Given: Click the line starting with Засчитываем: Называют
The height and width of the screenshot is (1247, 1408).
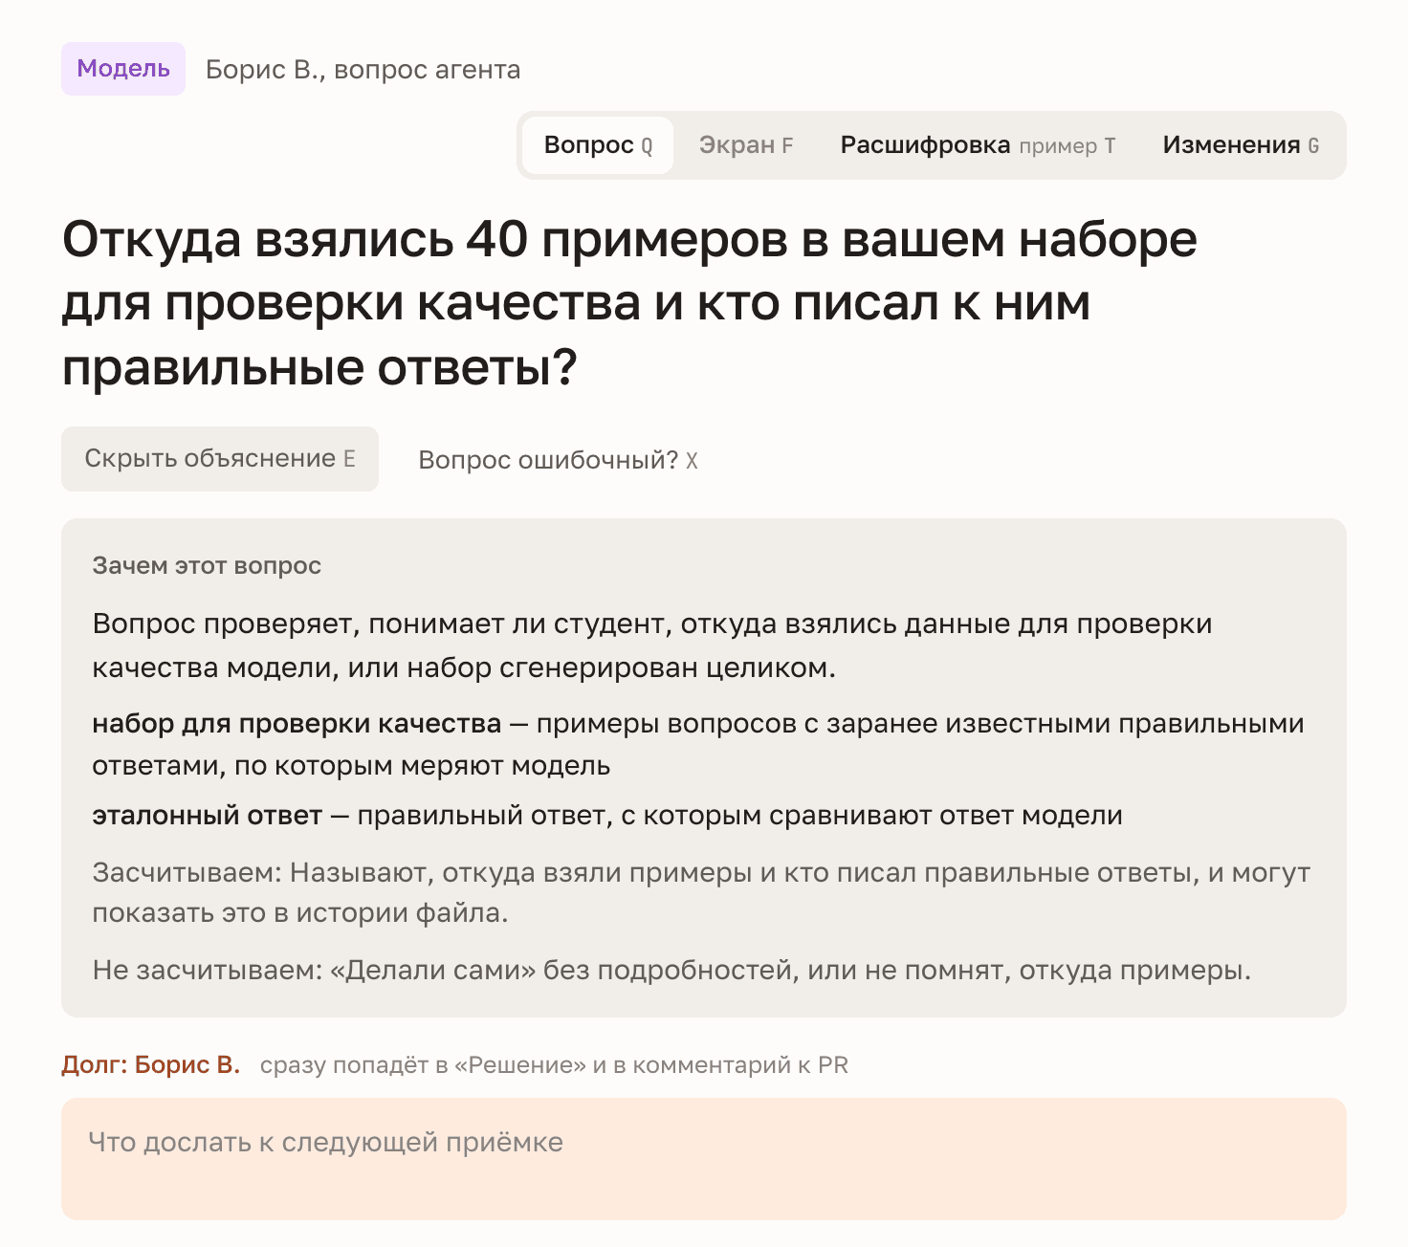Looking at the screenshot, I should 701,892.
